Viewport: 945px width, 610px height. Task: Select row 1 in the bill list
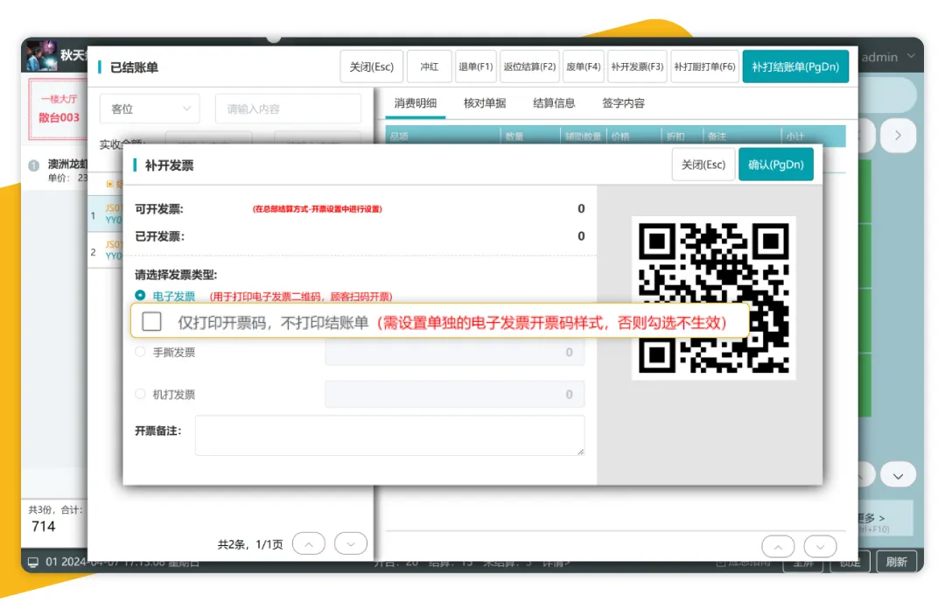click(x=106, y=214)
